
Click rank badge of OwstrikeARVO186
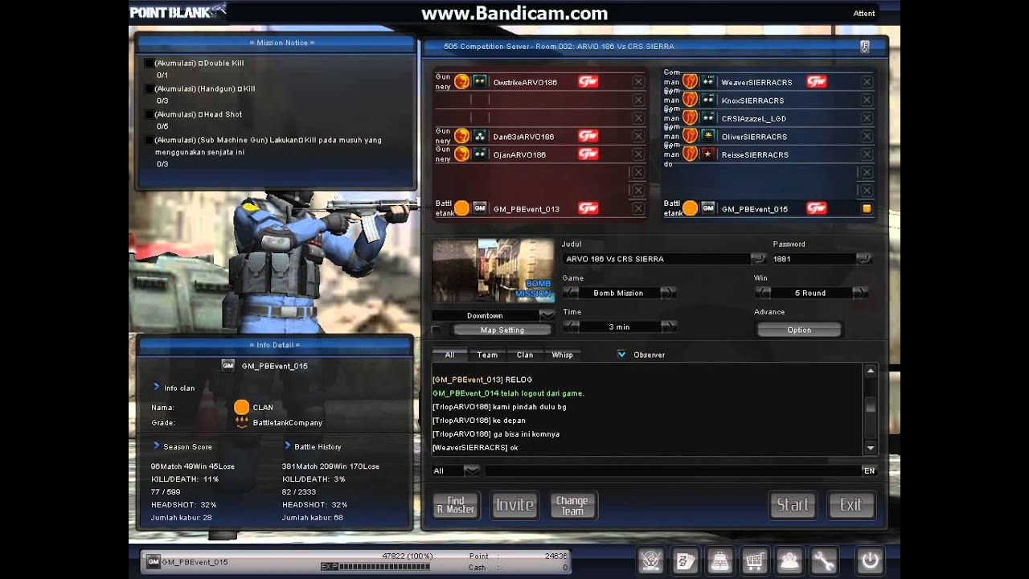pos(480,82)
